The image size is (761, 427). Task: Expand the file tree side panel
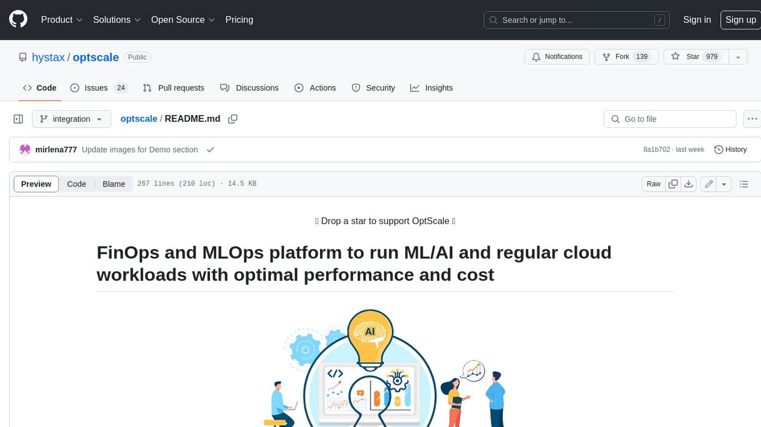[18, 119]
